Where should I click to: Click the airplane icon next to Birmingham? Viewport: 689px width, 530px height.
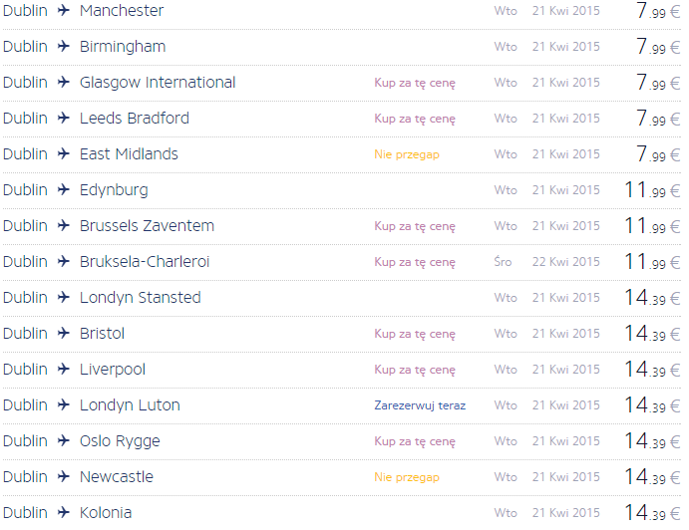[x=64, y=46]
